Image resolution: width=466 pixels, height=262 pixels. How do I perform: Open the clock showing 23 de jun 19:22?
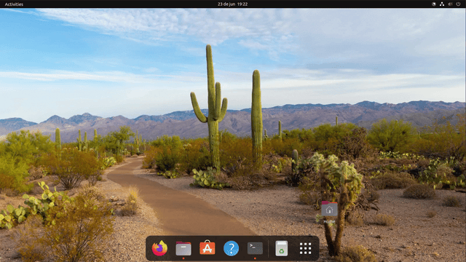point(232,4)
